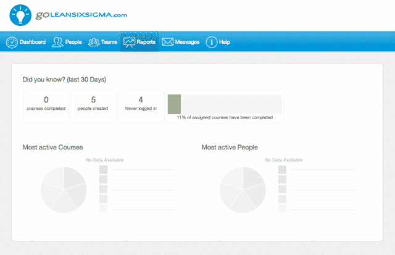This screenshot has width=395, height=255.
Task: Click the Most active Courses pie chart
Action: point(64,190)
